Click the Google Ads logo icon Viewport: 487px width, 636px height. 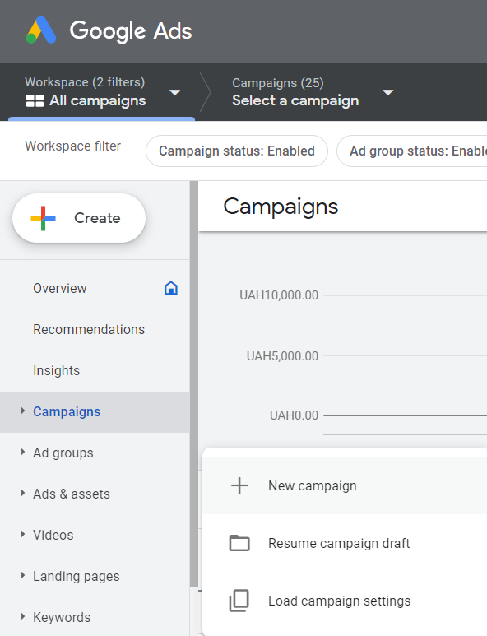click(41, 30)
